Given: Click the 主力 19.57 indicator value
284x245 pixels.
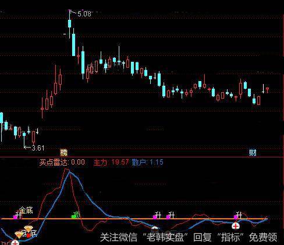Looking at the screenshot, I should pyautogui.click(x=111, y=162).
